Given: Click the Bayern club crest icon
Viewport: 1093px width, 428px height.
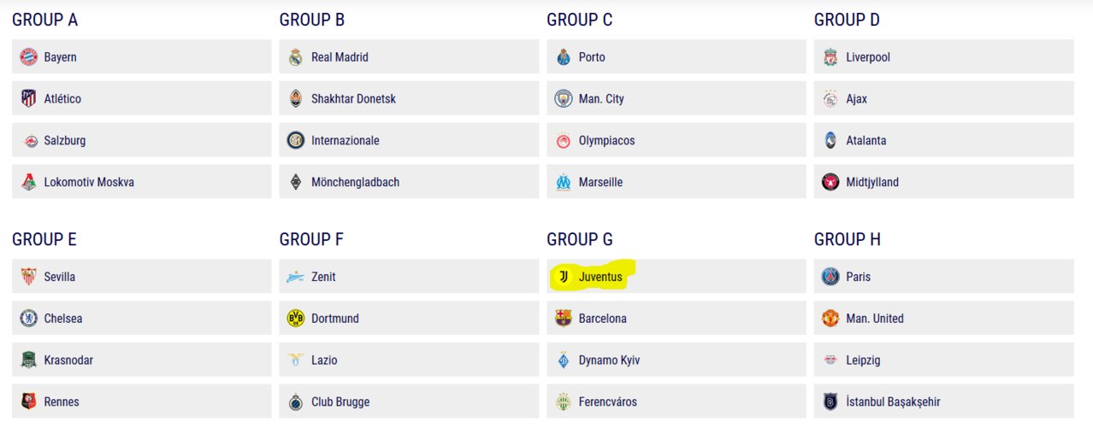Looking at the screenshot, I should click(29, 57).
